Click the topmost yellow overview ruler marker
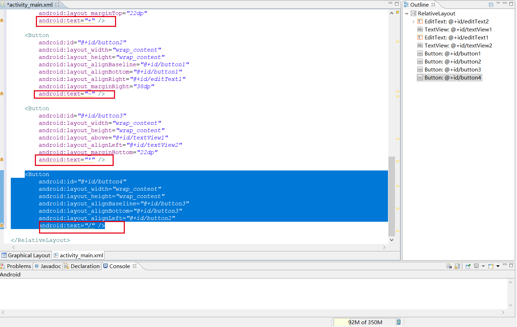Image resolution: width=517 pixels, height=327 pixels. pos(397,41)
